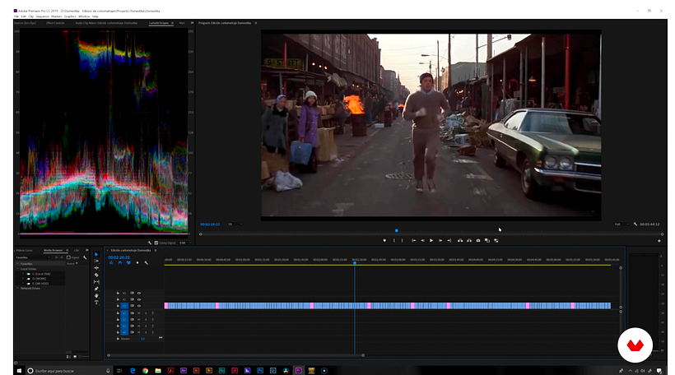Select the Media Browser tab
675x375 pixels.
(x=53, y=250)
